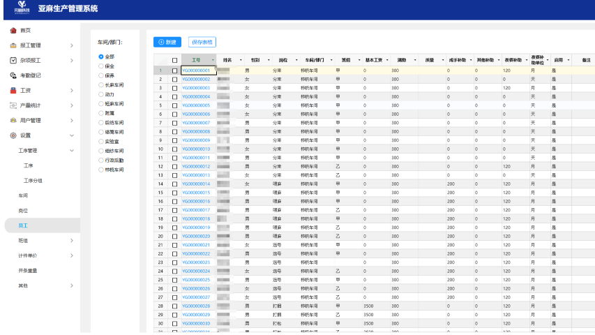Click the 保存表格 button
Image resolution: width=595 pixels, height=335 pixels.
point(202,42)
